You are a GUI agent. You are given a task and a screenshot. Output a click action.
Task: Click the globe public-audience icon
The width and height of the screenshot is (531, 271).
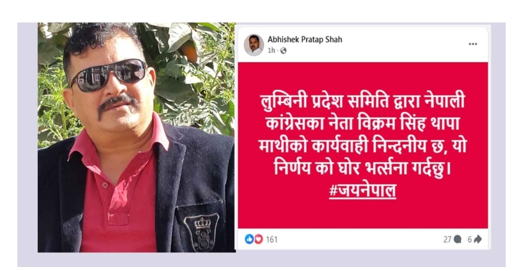pyautogui.click(x=283, y=51)
